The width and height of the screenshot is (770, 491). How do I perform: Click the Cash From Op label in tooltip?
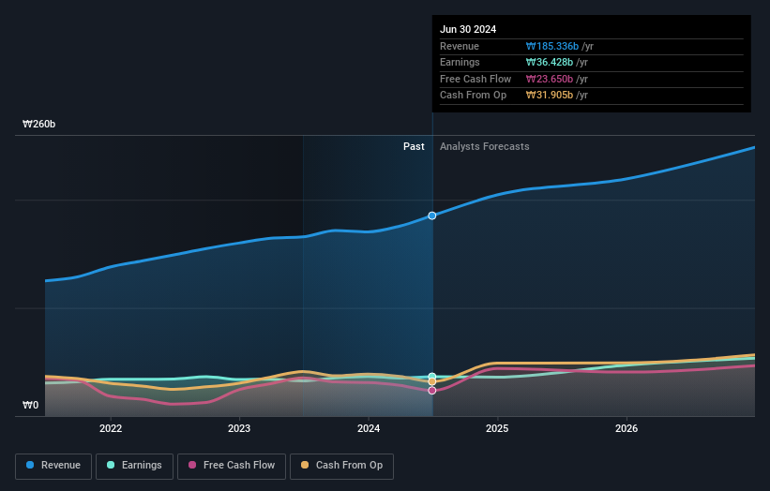[473, 96]
